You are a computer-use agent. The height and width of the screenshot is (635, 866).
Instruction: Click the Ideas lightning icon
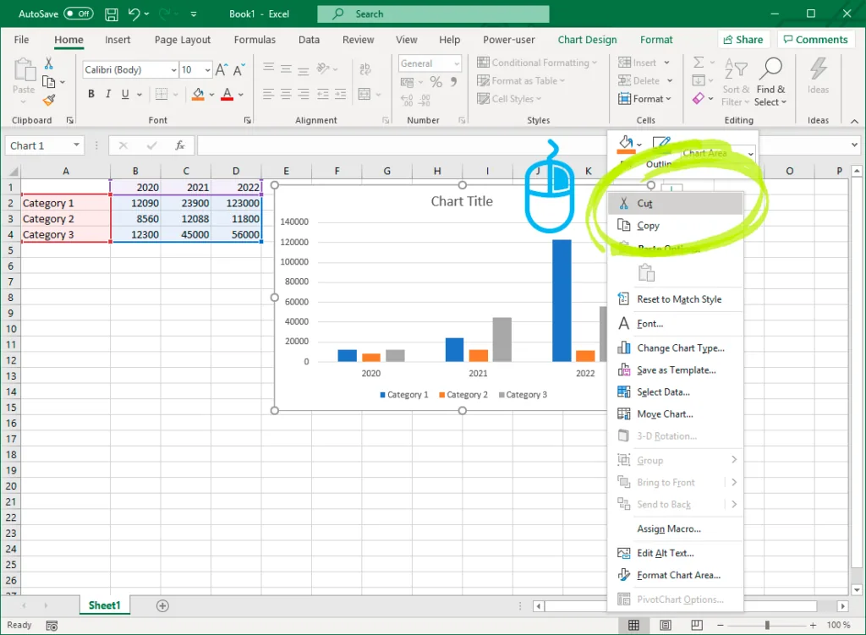point(818,68)
